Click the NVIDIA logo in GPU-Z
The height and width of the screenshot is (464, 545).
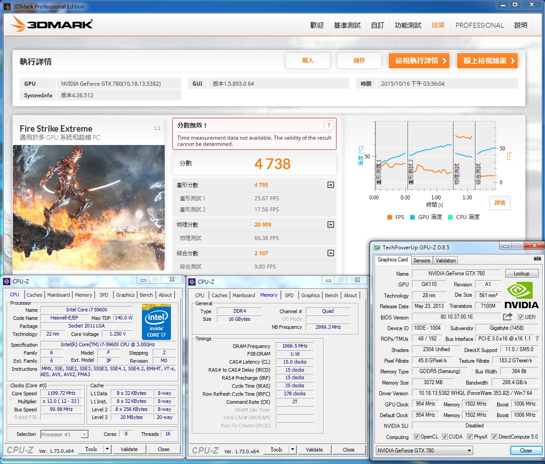[521, 295]
